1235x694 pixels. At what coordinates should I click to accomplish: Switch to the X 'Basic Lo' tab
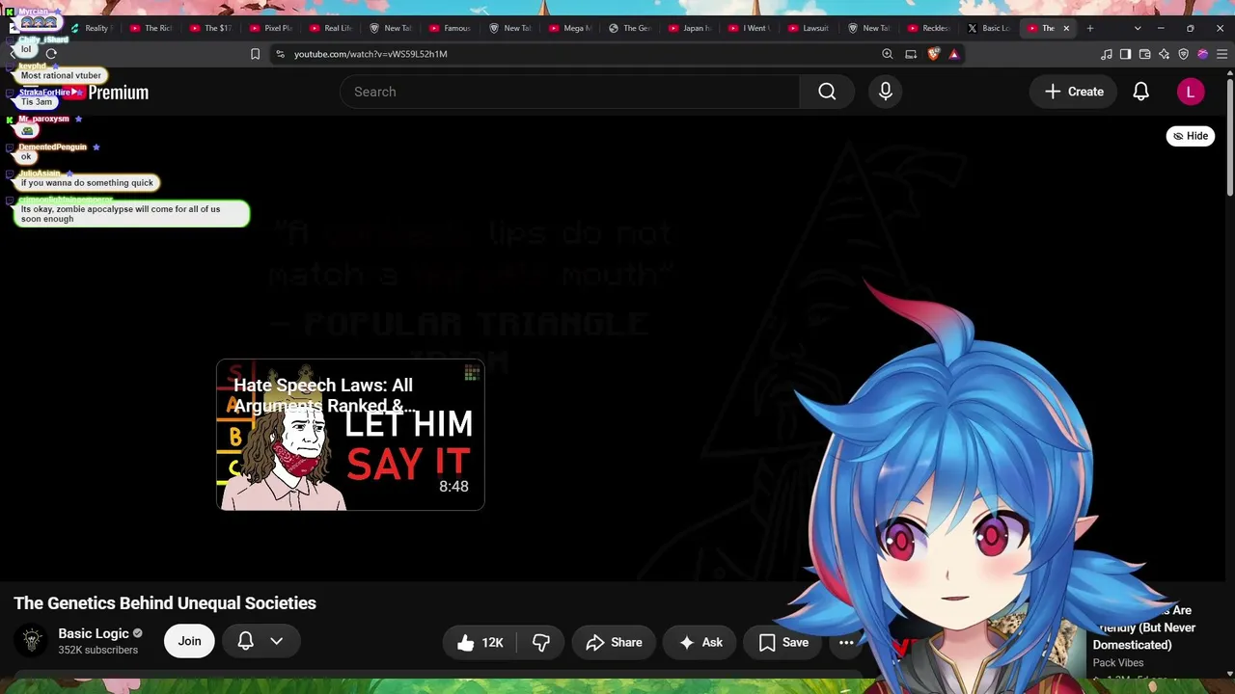click(988, 28)
